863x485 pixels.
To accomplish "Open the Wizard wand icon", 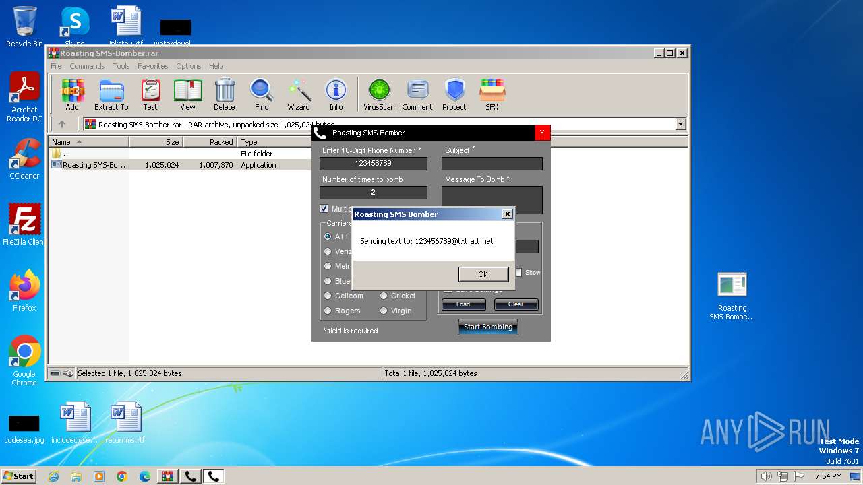I will [x=299, y=94].
